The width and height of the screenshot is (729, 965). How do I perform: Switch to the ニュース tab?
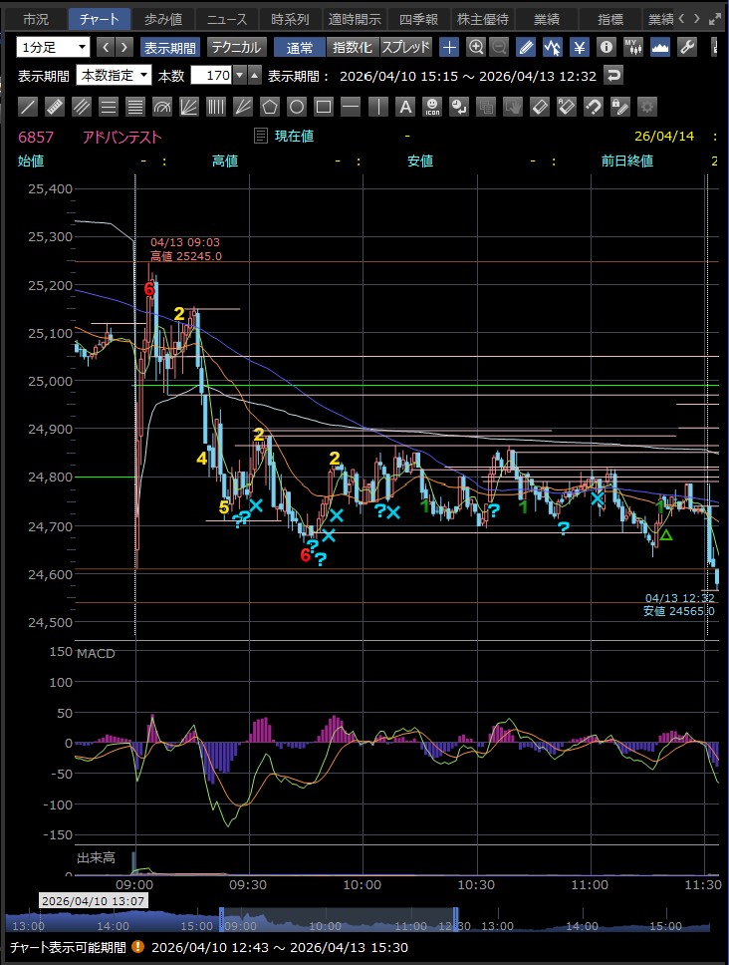click(226, 19)
